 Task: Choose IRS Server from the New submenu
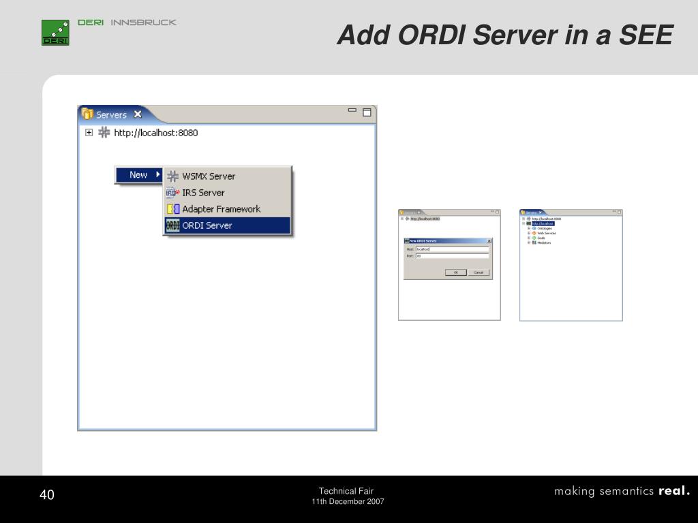[228, 193]
